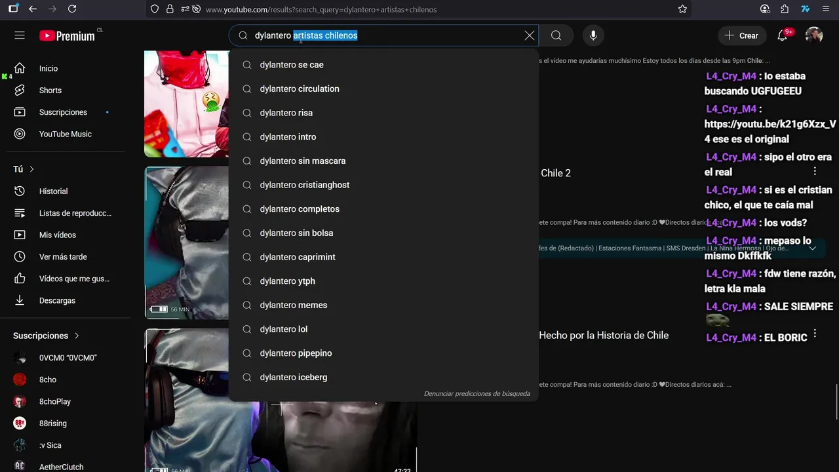The height and width of the screenshot is (472, 839).
Task: Select suggestion 'dylantero cristianghost'
Action: coord(383,185)
